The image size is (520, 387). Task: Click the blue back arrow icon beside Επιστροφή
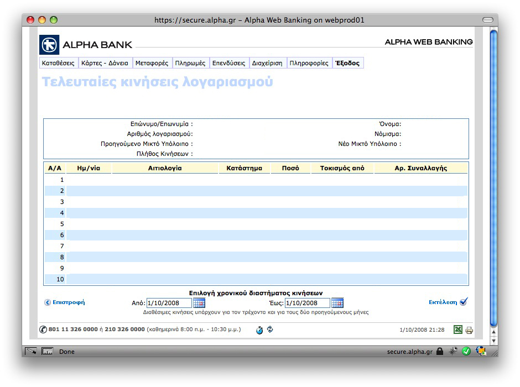pyautogui.click(x=48, y=302)
